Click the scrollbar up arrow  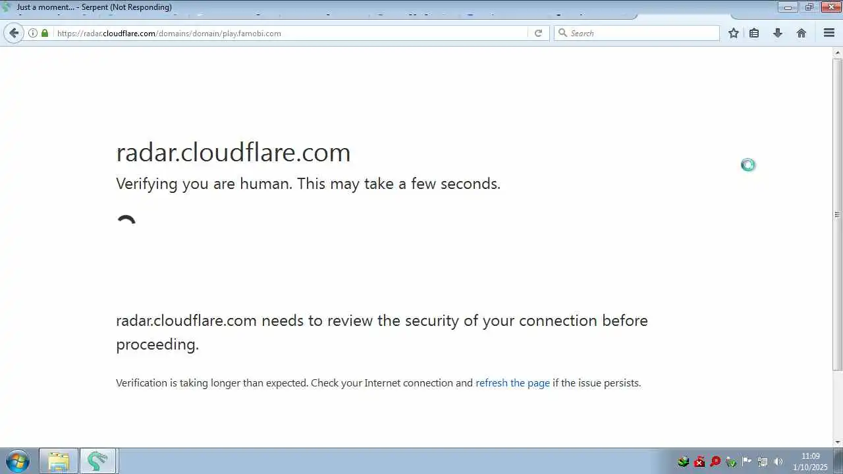point(837,52)
